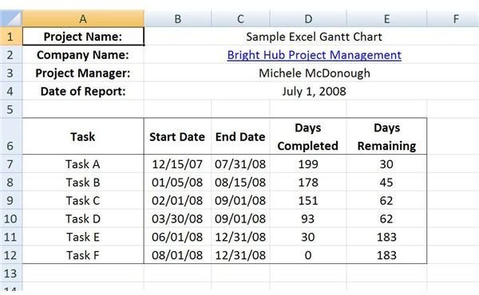Select the Sample Excel Gantt Chart cell

[x=314, y=37]
